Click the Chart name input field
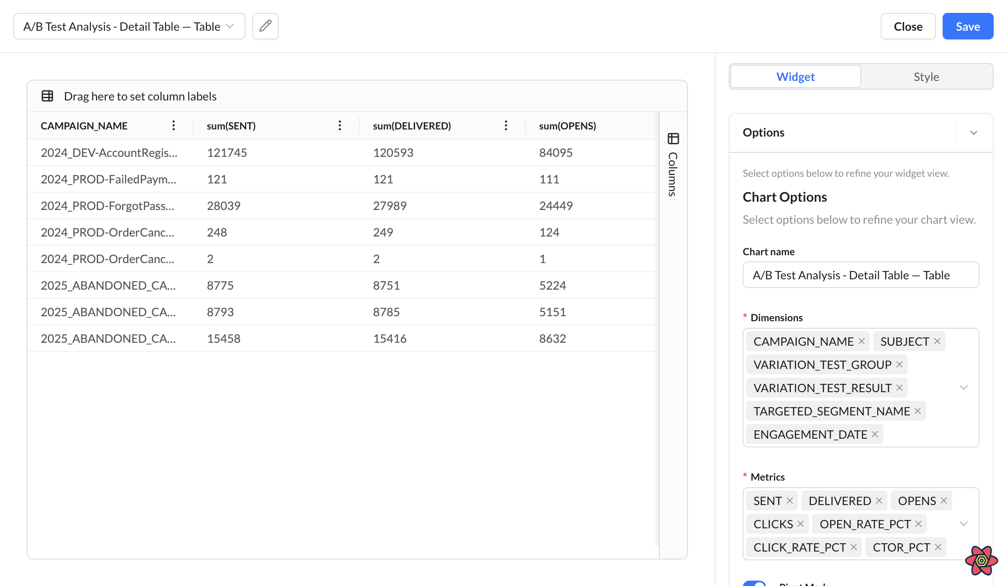Screen dimensions: 1007x586 click(861, 275)
